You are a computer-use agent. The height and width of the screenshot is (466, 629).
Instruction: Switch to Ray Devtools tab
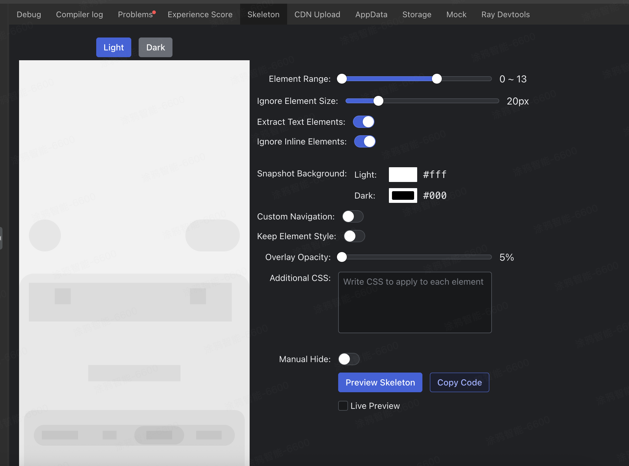[x=505, y=14]
